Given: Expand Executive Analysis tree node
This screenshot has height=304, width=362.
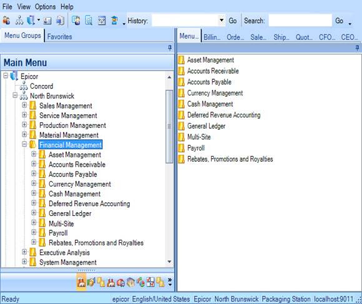Looking at the screenshot, I should pos(24,252).
